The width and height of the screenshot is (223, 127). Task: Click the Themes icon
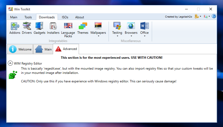(83, 28)
